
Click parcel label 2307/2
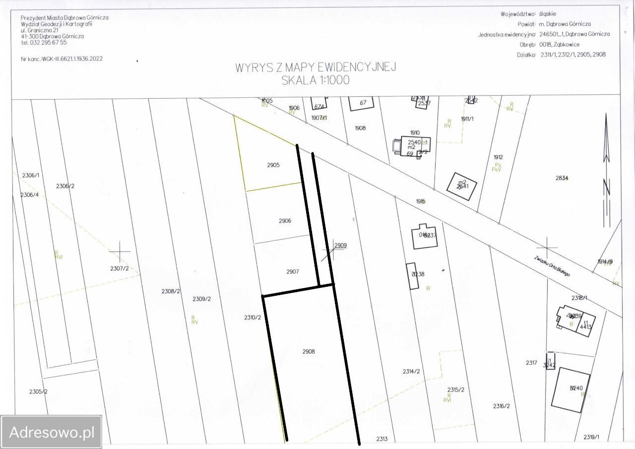coord(120,268)
